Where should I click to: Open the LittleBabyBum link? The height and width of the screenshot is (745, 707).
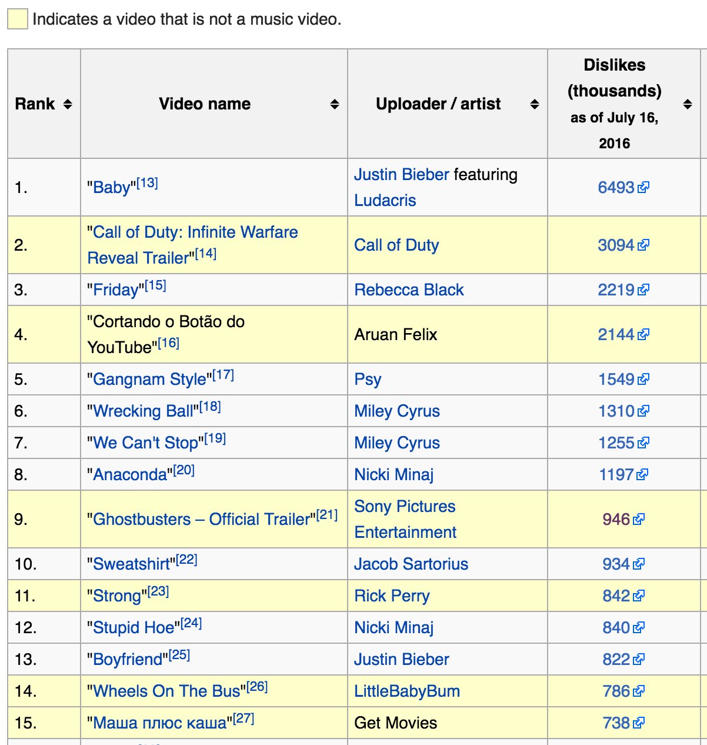point(407,691)
